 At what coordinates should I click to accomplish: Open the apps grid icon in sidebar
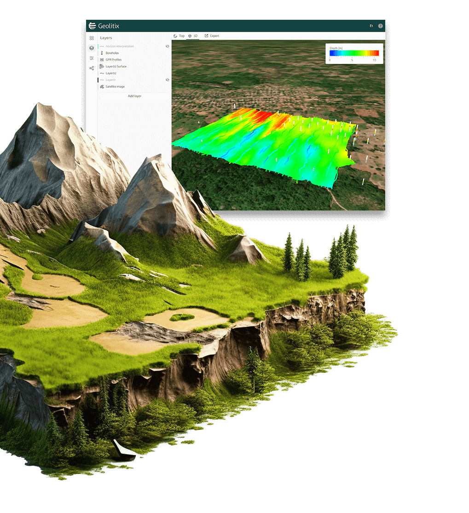[92, 38]
